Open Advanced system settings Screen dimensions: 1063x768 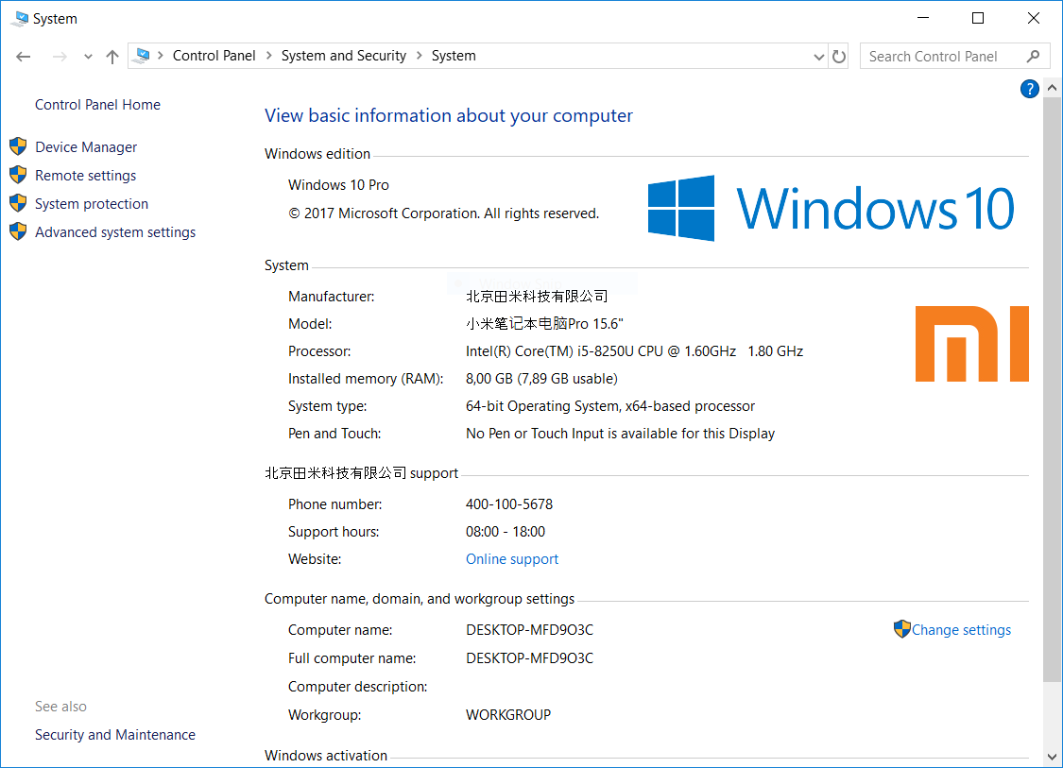[x=115, y=232]
